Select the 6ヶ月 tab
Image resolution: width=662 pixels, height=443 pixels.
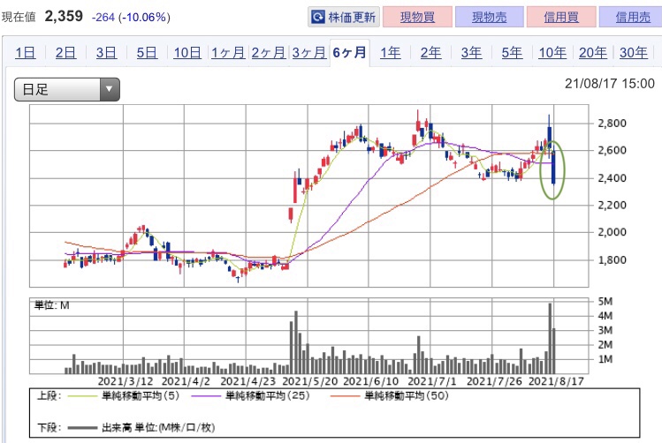[x=348, y=53]
